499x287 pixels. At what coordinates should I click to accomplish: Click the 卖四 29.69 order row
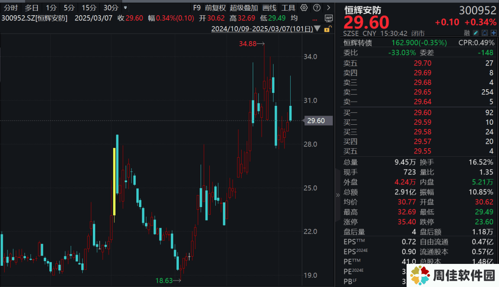click(418, 73)
